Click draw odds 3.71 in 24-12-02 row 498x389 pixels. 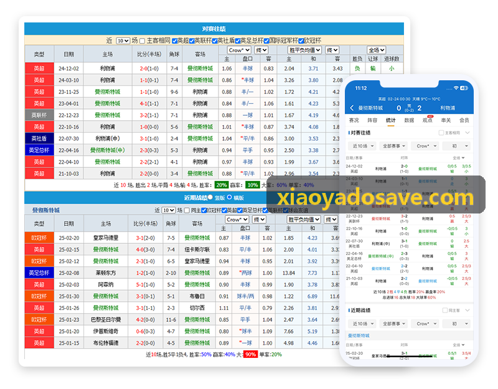pyautogui.click(x=313, y=68)
